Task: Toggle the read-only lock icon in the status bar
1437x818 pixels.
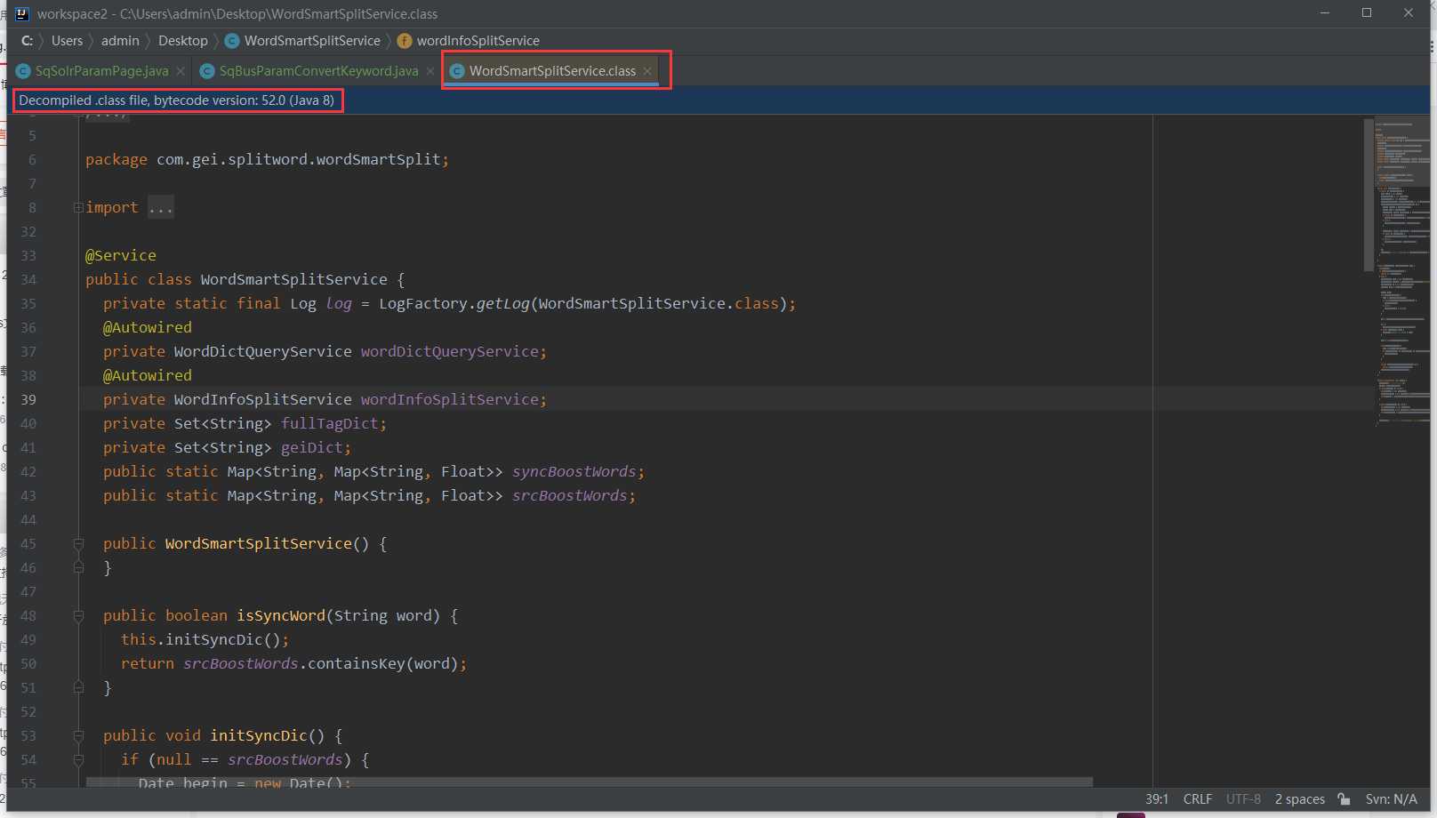Action: [x=1345, y=799]
